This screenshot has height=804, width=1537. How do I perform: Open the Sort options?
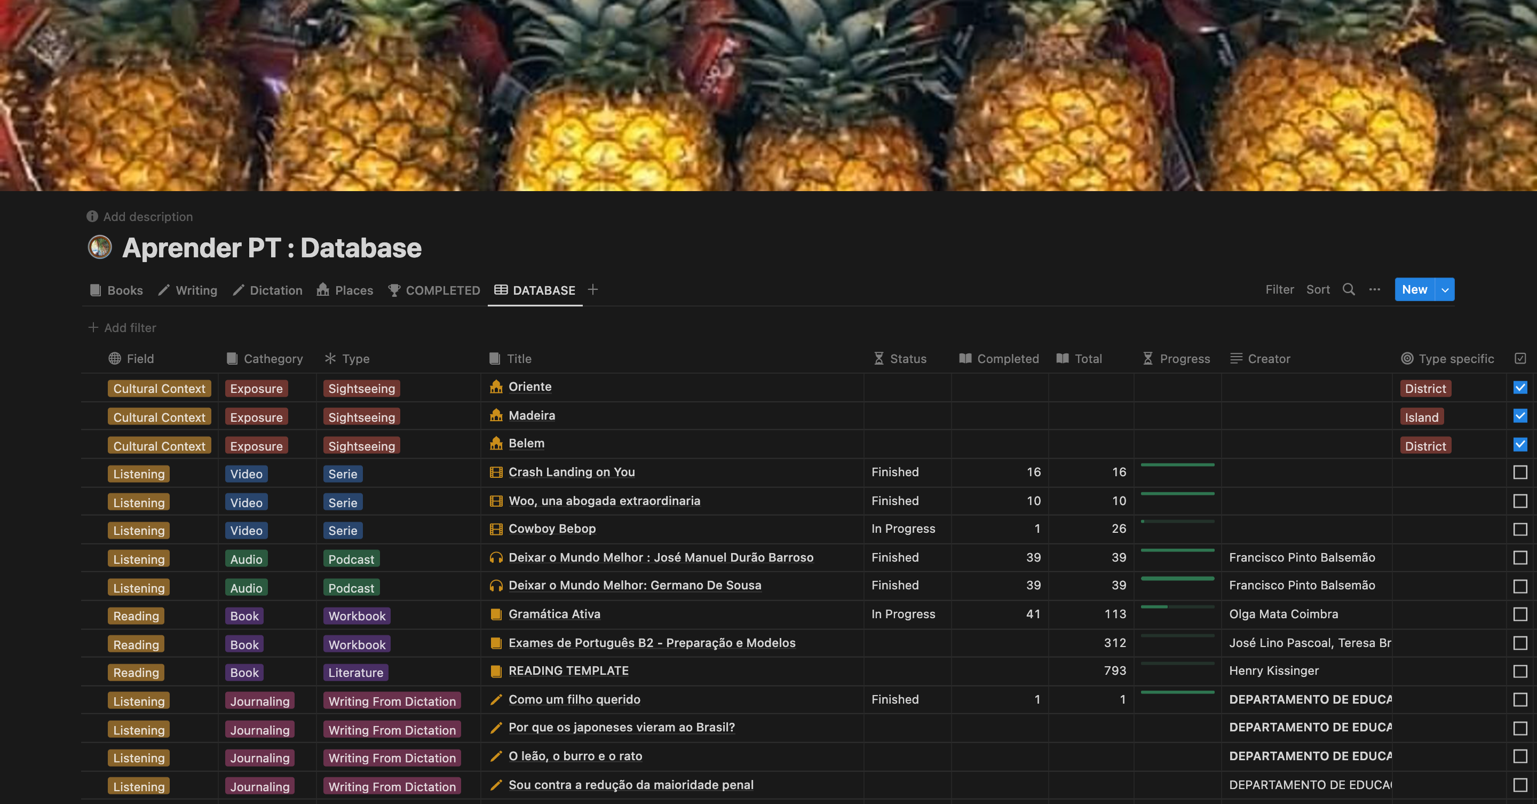[1318, 289]
